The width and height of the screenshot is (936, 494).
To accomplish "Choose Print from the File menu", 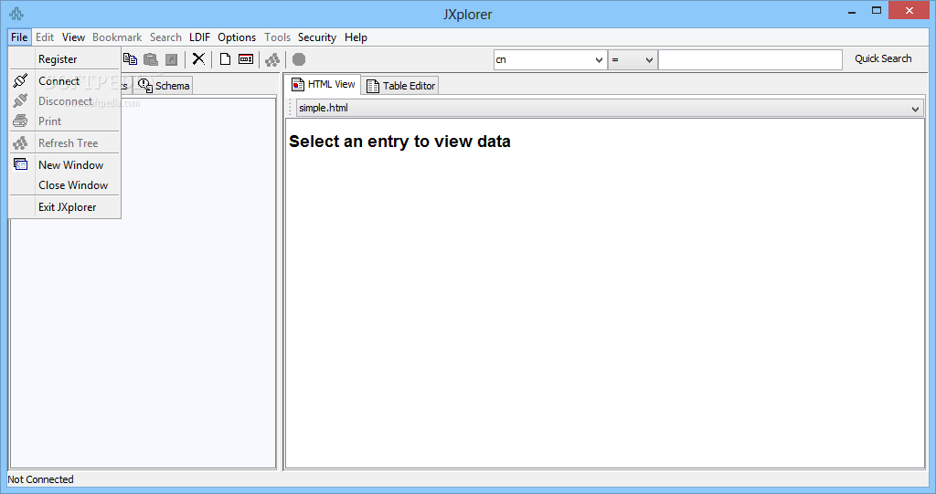I will coord(65,121).
